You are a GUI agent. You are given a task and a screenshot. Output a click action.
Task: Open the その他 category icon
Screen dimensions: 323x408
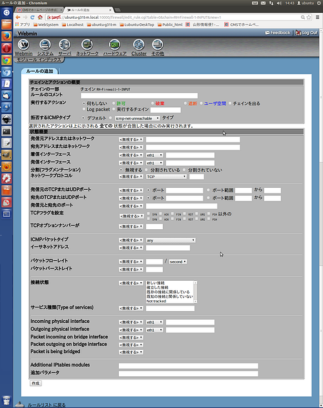tap(158, 45)
